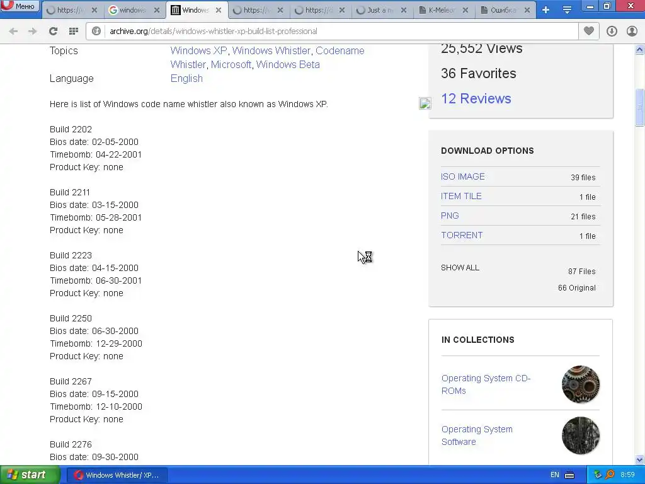
Task: Click SHOW ALL download files
Action: [x=460, y=267]
